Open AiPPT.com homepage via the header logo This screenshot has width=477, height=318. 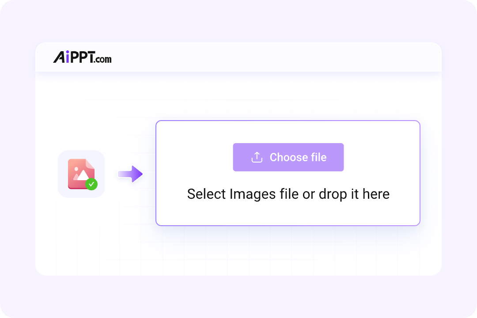82,57
